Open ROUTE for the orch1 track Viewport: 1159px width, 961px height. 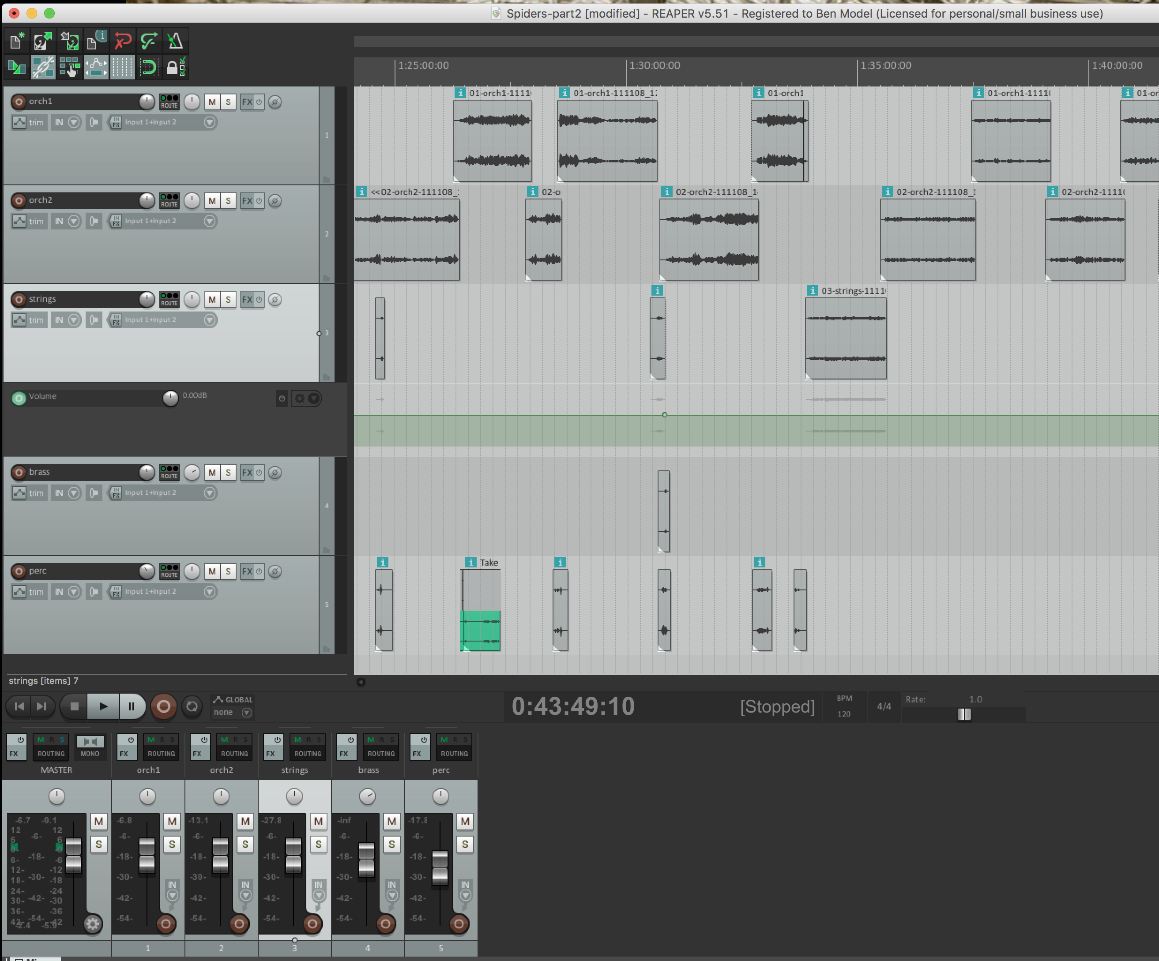169,101
